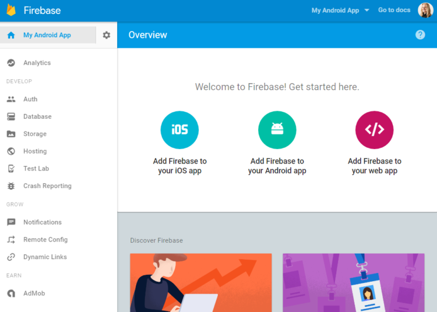Click the Dynamic Links chain icon
Screen dimensions: 437x312
11,257
